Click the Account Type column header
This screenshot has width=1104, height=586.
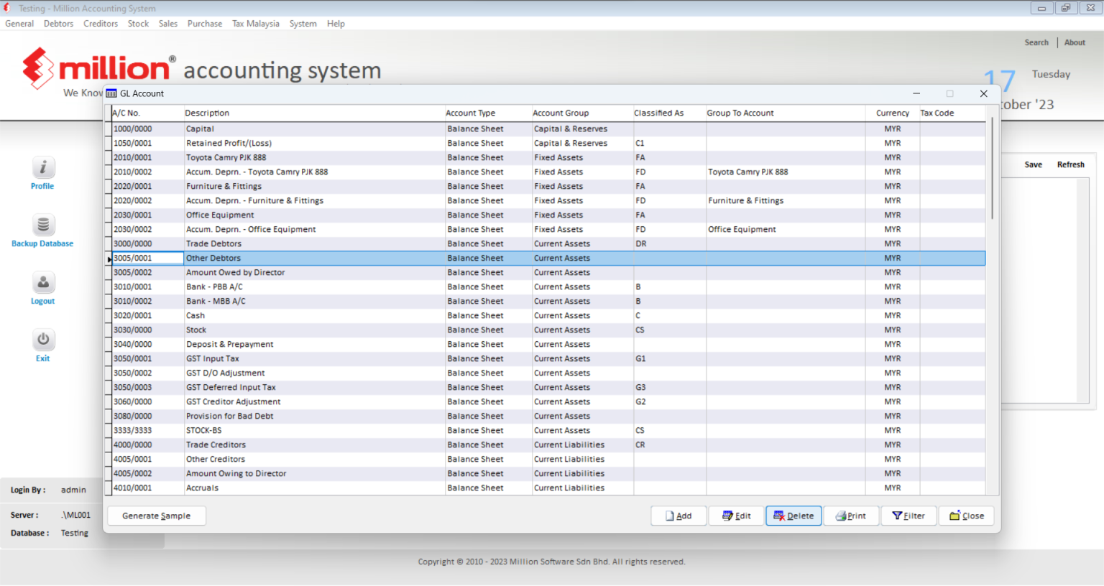[488, 113]
